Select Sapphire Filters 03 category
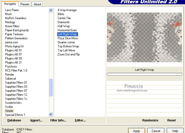 coord(16,87)
